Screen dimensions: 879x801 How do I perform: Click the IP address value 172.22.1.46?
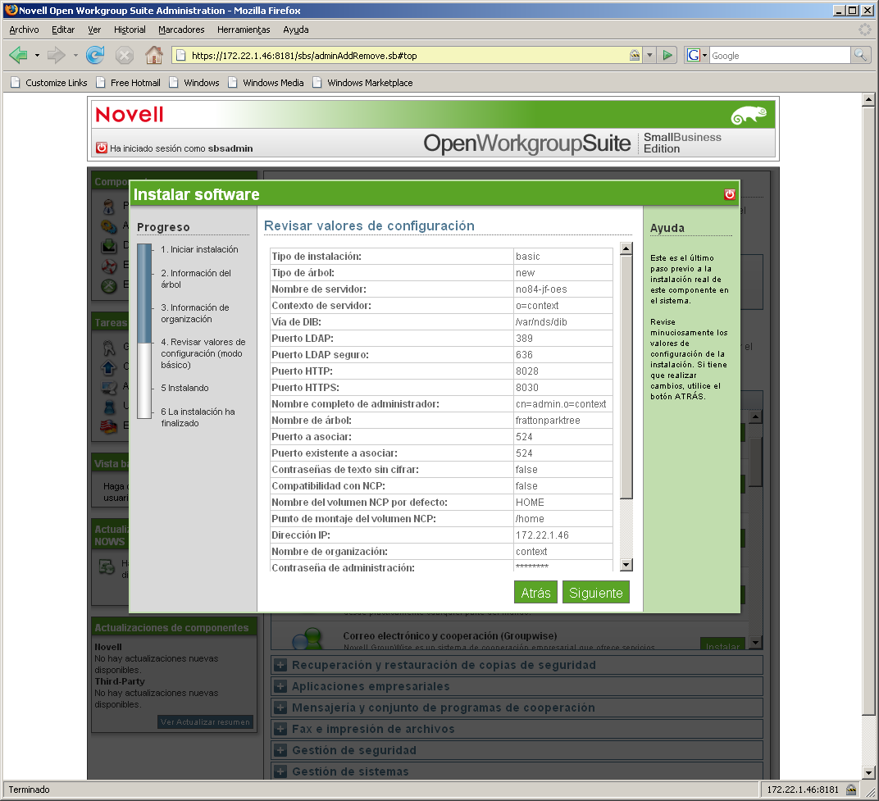click(x=542, y=535)
